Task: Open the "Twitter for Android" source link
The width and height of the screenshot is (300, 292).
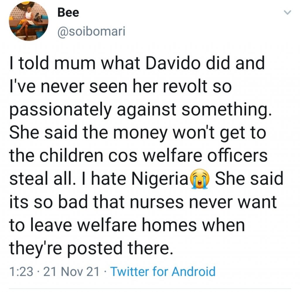Action: click(163, 271)
